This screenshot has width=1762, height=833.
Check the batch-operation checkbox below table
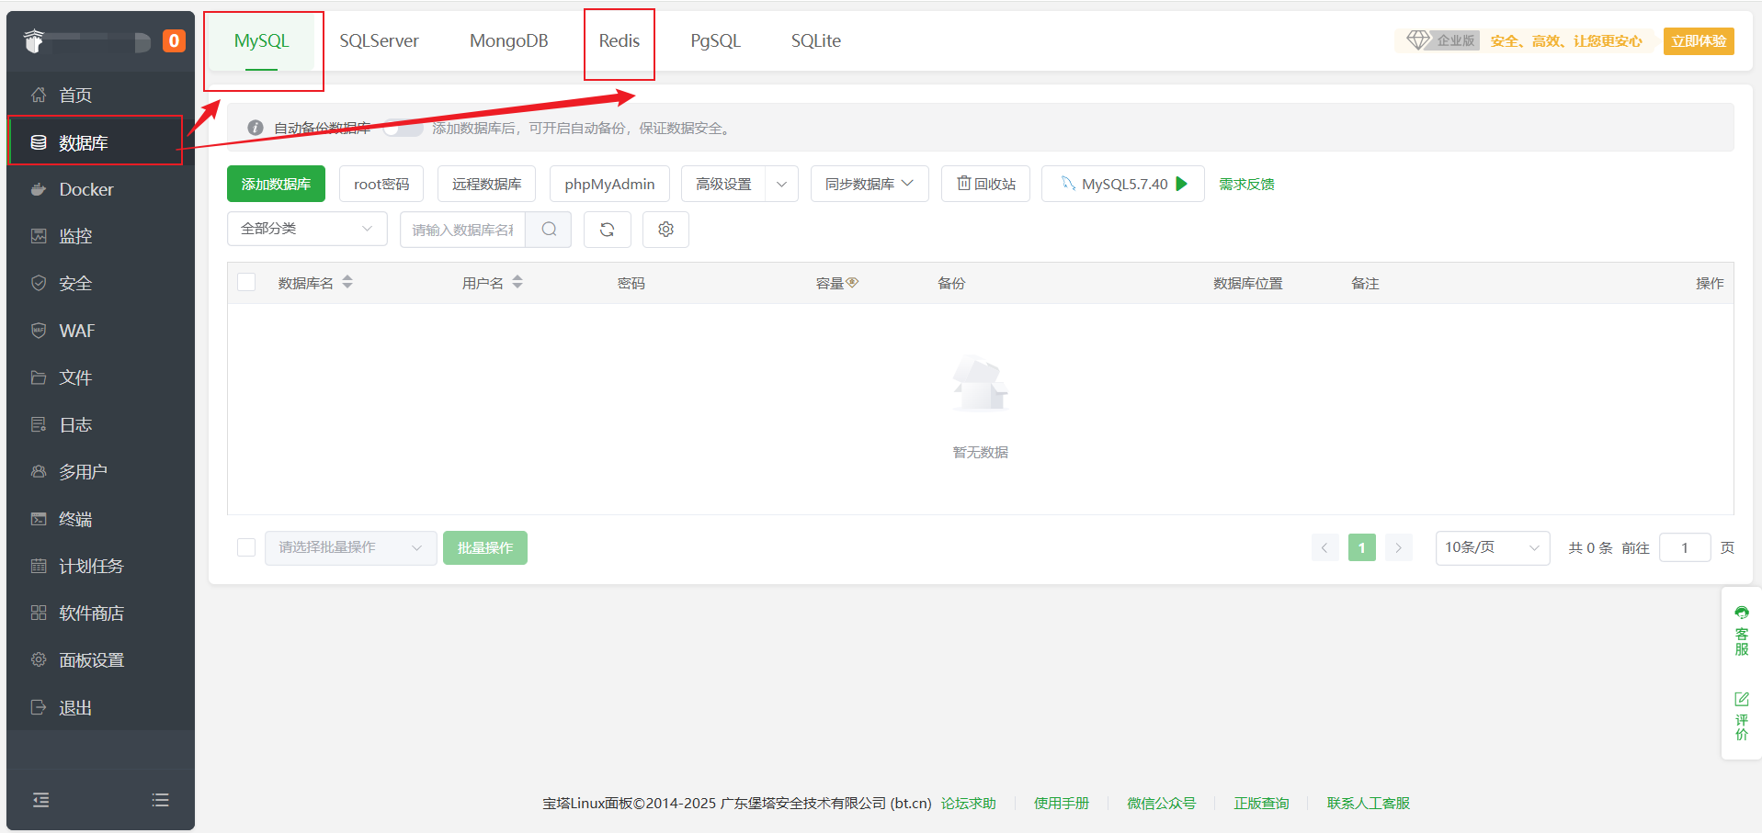pyautogui.click(x=246, y=547)
